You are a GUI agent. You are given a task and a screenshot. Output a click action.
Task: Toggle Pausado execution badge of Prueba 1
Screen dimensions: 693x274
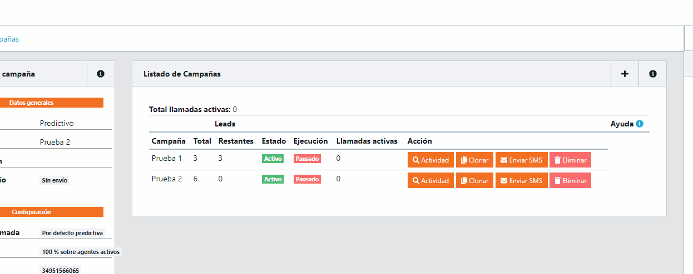(x=307, y=159)
